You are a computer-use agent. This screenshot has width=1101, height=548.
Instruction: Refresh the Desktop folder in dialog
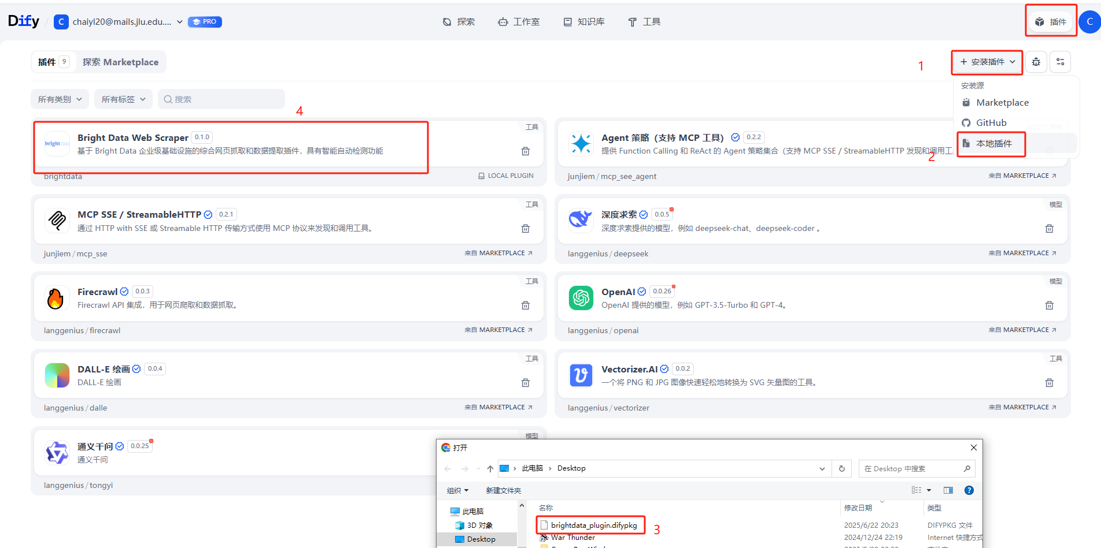point(842,469)
